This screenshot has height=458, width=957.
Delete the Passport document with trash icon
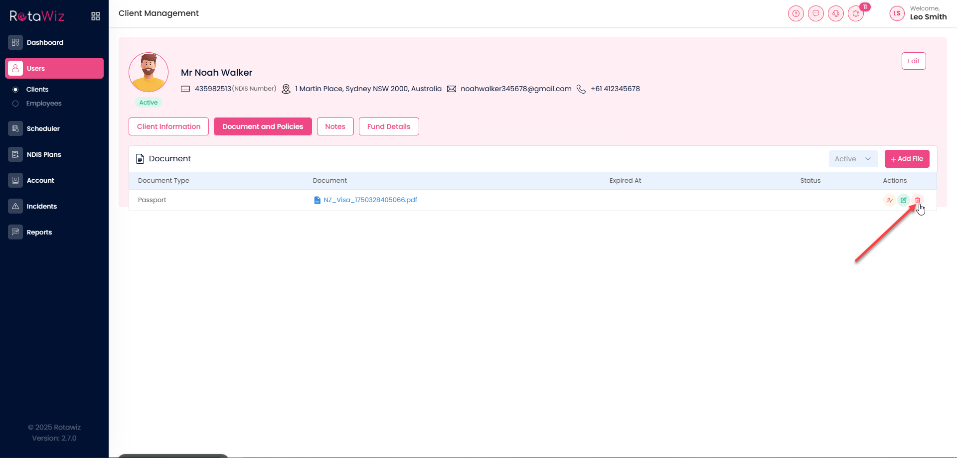(917, 200)
